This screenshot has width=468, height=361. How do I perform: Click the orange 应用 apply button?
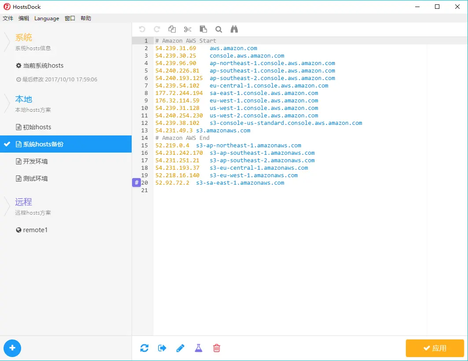pos(435,348)
